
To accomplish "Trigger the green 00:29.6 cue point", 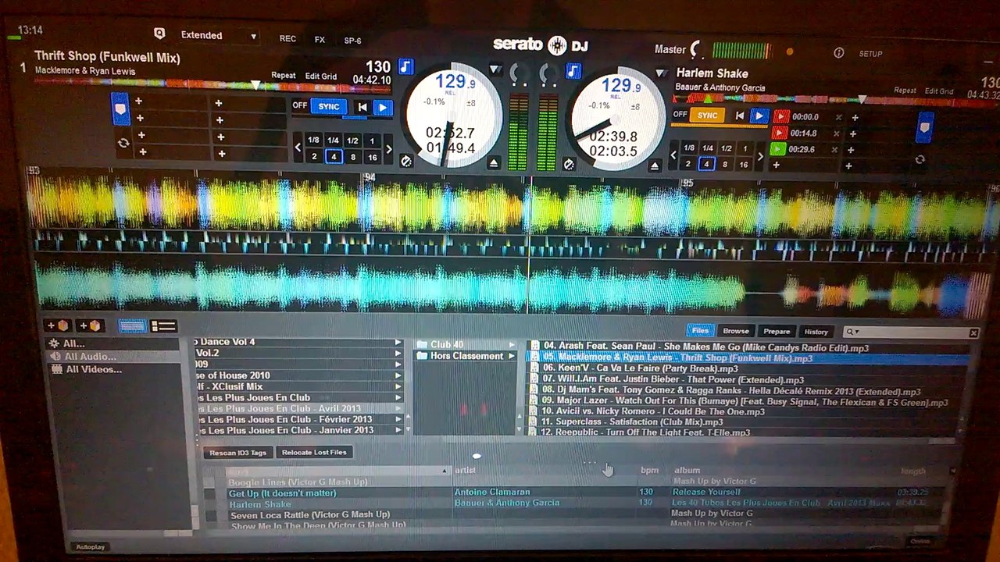I will 779,149.
